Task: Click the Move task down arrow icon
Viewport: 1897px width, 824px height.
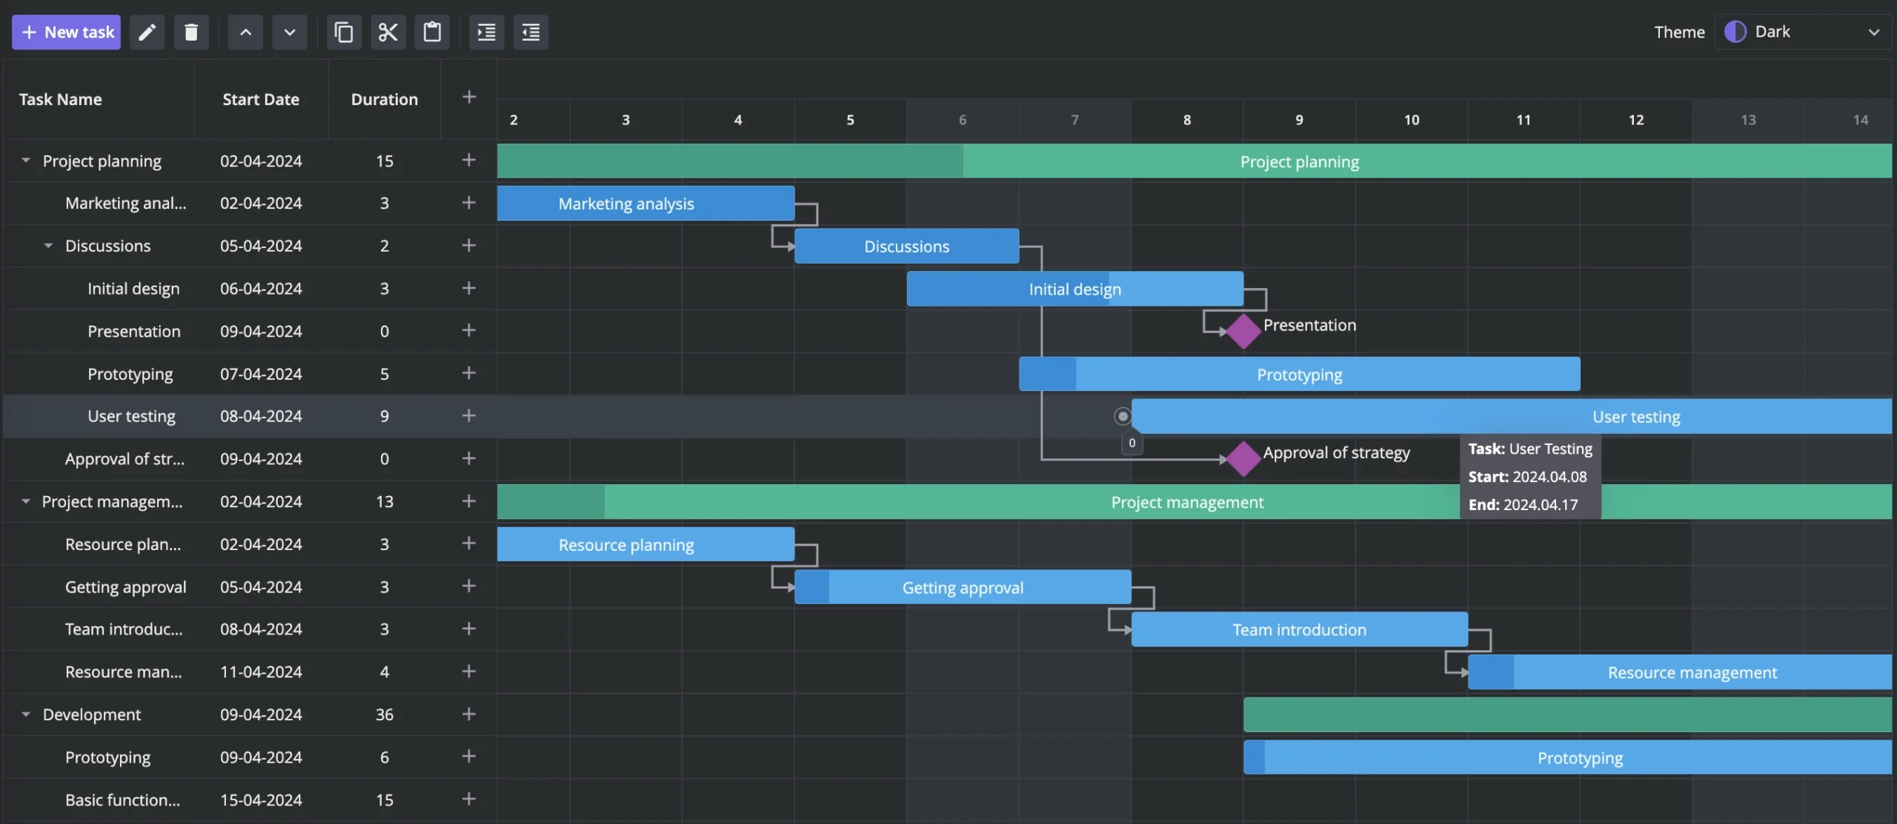Action: pyautogui.click(x=289, y=32)
